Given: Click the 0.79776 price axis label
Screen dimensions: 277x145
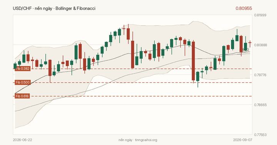Looking at the screenshot, I should tap(260, 75).
